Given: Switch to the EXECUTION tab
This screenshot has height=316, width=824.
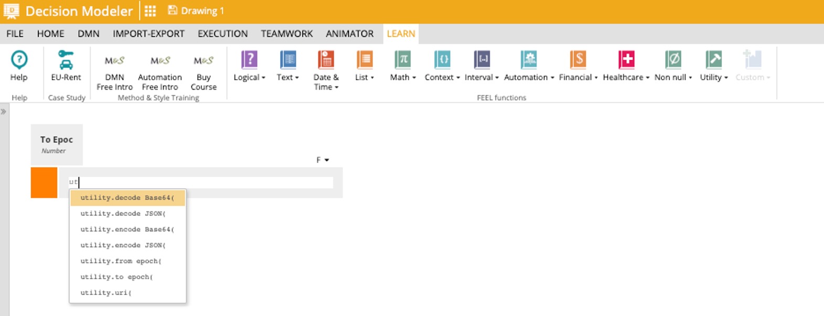Looking at the screenshot, I should pyautogui.click(x=222, y=34).
